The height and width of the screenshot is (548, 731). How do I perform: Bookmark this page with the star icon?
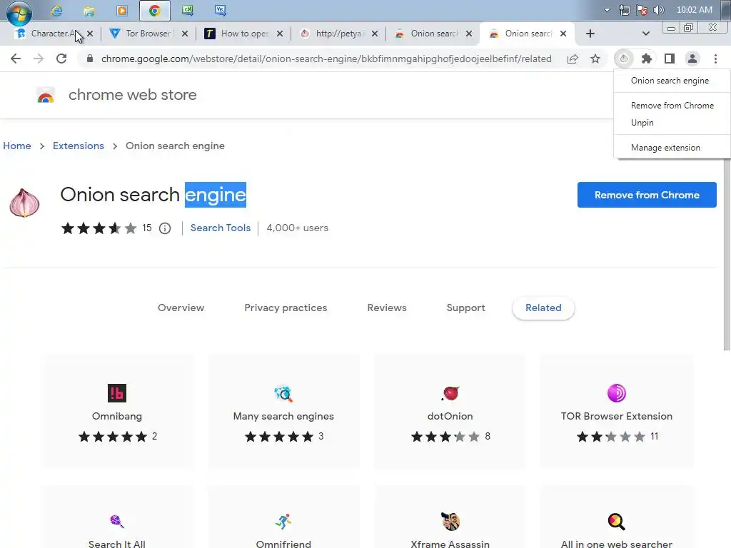[595, 59]
